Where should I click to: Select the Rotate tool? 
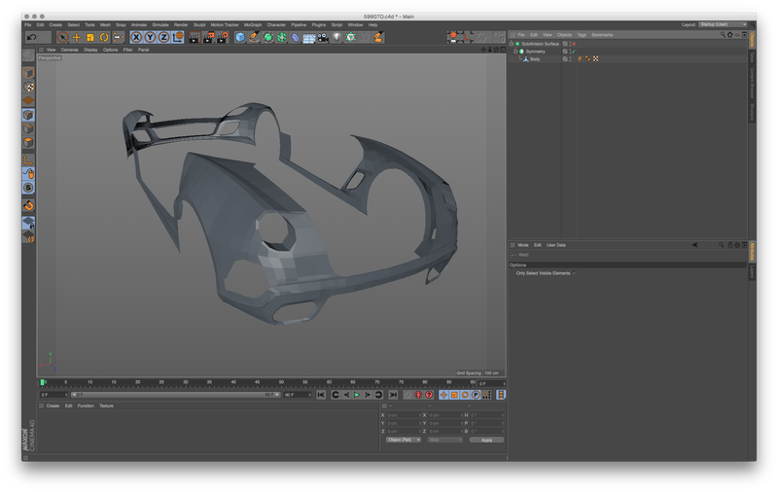click(x=104, y=37)
